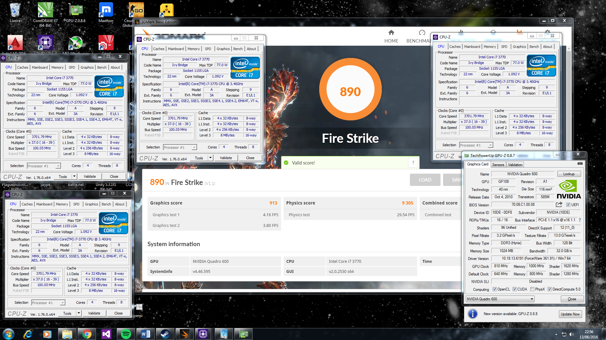The image size is (606, 340).
Task: Click Update Now for GPU-Z 0.8.8
Action: click(570, 314)
